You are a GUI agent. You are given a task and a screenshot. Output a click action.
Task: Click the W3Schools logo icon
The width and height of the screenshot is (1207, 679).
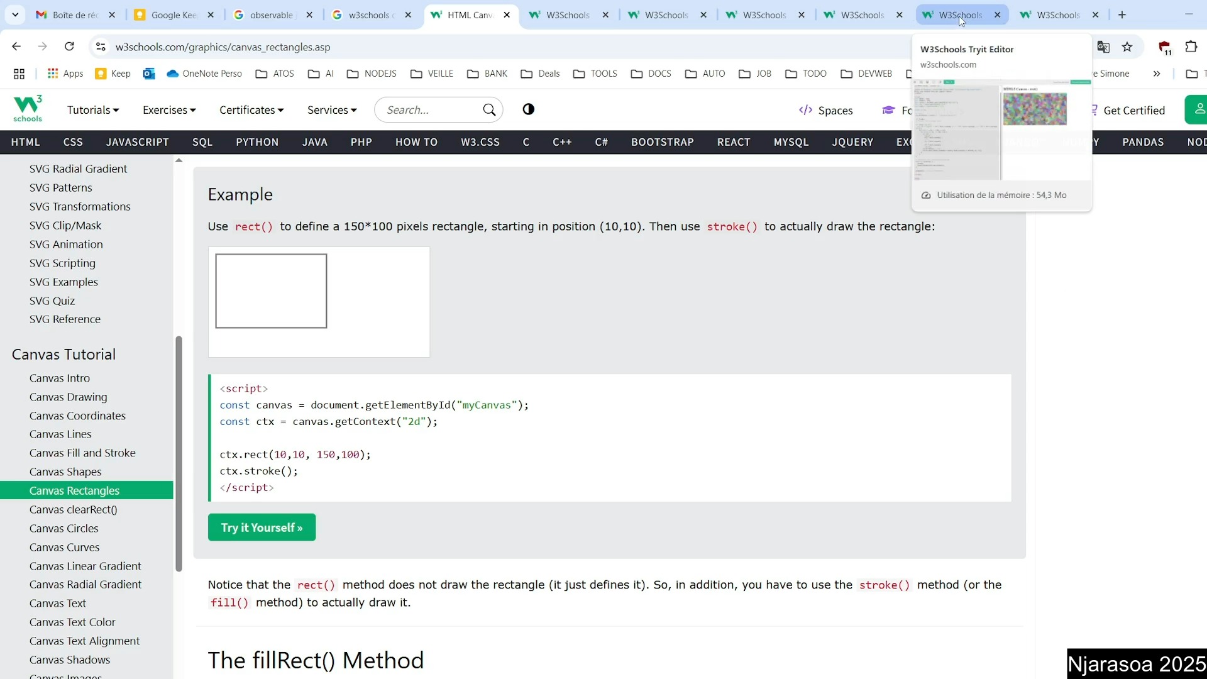click(x=28, y=109)
